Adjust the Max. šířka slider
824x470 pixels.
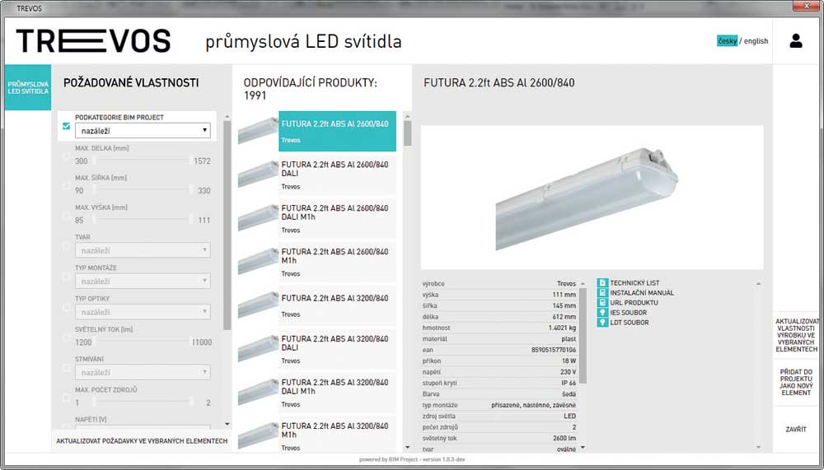coord(143,190)
